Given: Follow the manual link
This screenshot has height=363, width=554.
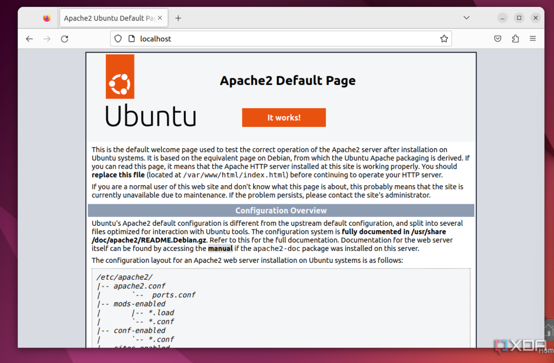Looking at the screenshot, I should click(220, 249).
